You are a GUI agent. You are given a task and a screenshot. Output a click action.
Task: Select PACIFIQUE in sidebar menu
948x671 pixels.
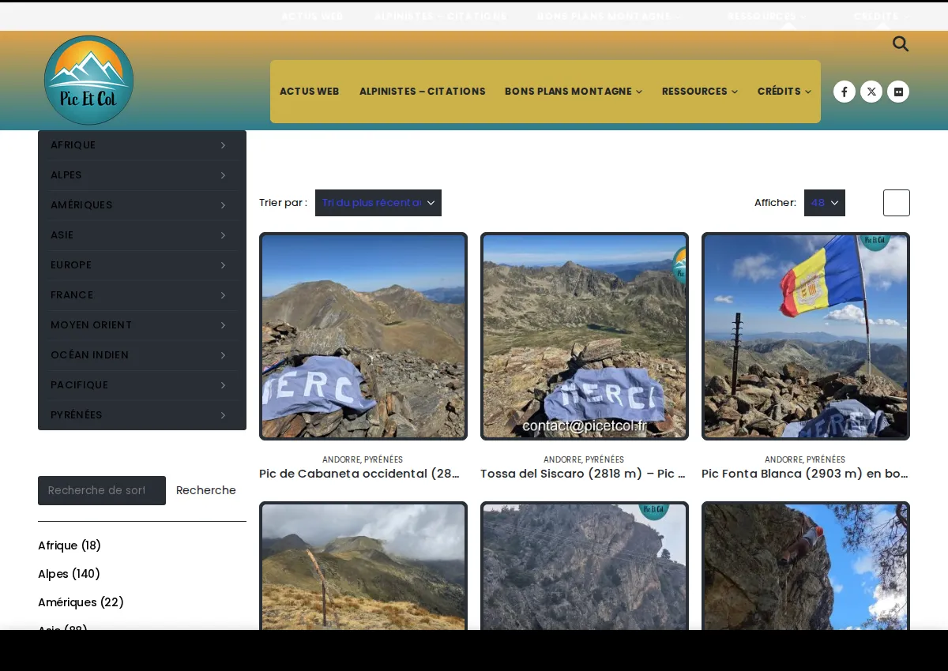[x=79, y=385]
